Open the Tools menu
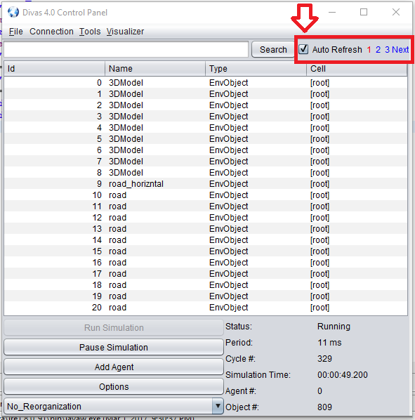Screen dimensions: 415x420 90,32
